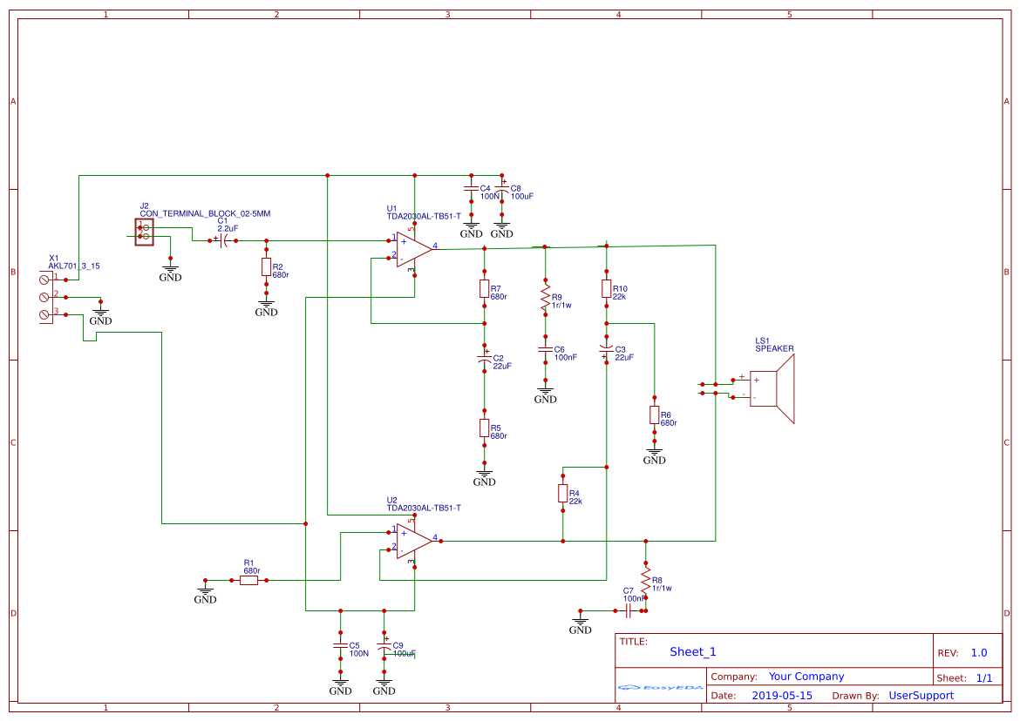The width and height of the screenshot is (1020, 721).
Task: Select the J2 terminal block connector
Action: (144, 232)
